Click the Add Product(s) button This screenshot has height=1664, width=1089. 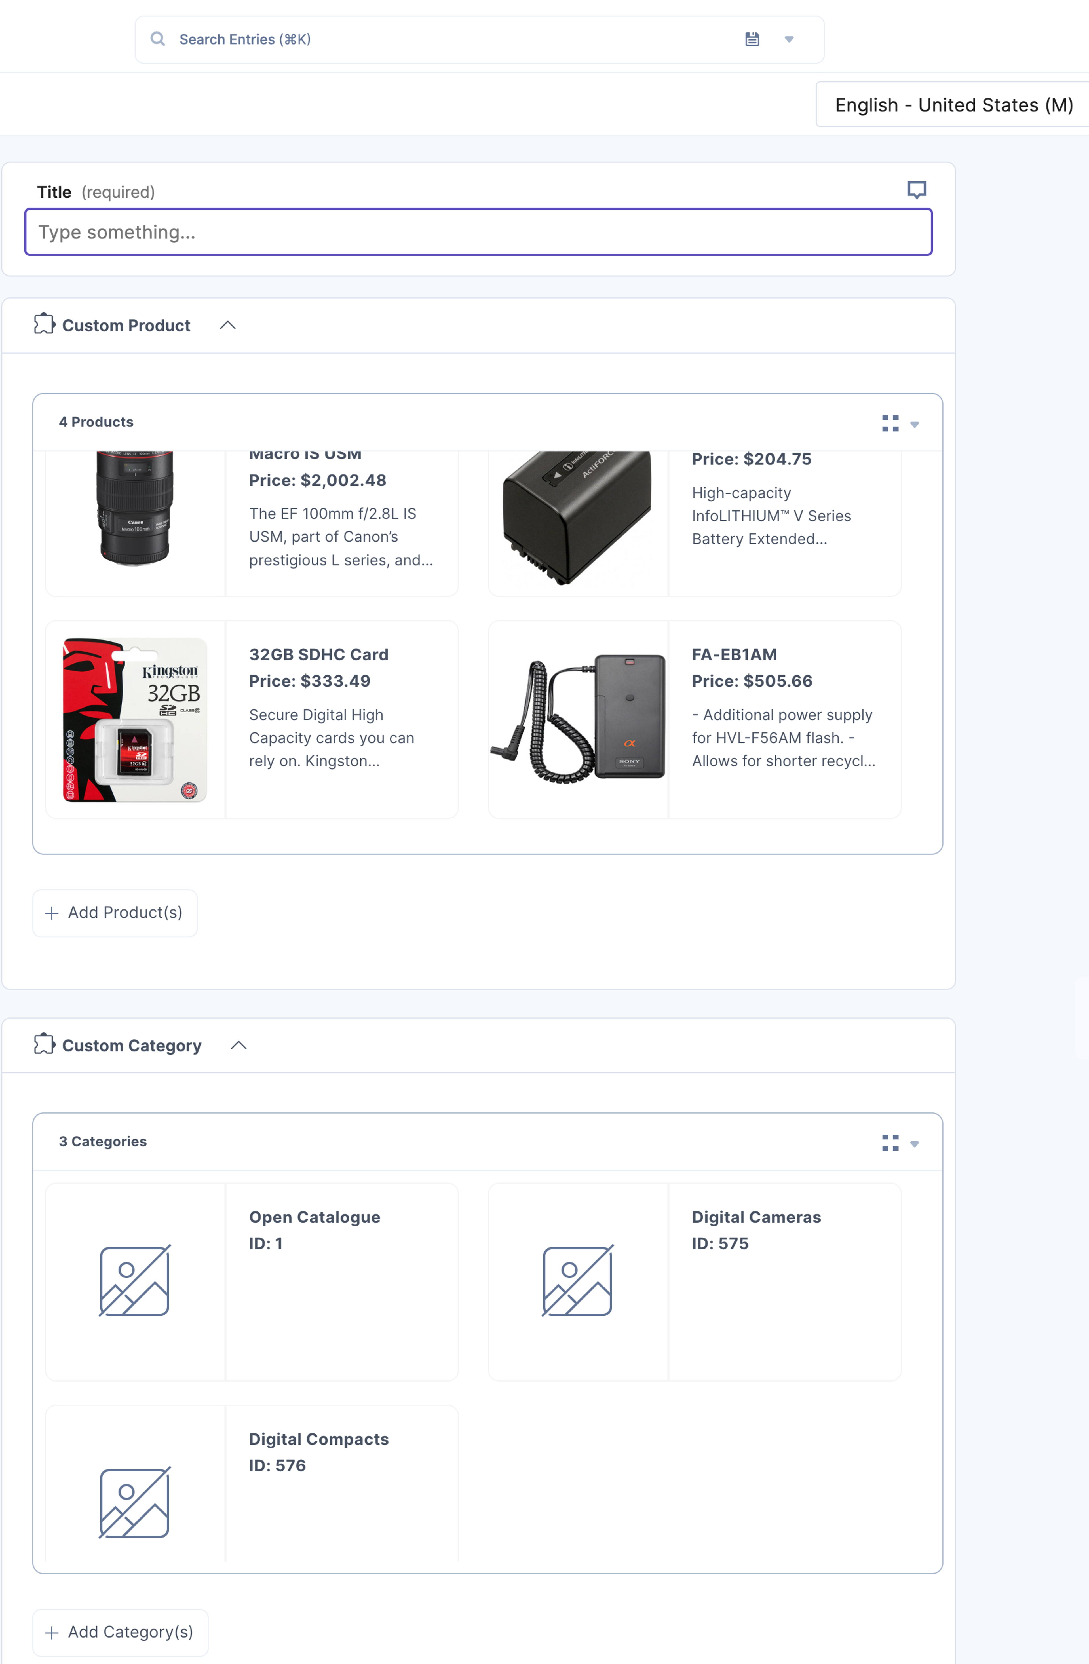coord(115,913)
